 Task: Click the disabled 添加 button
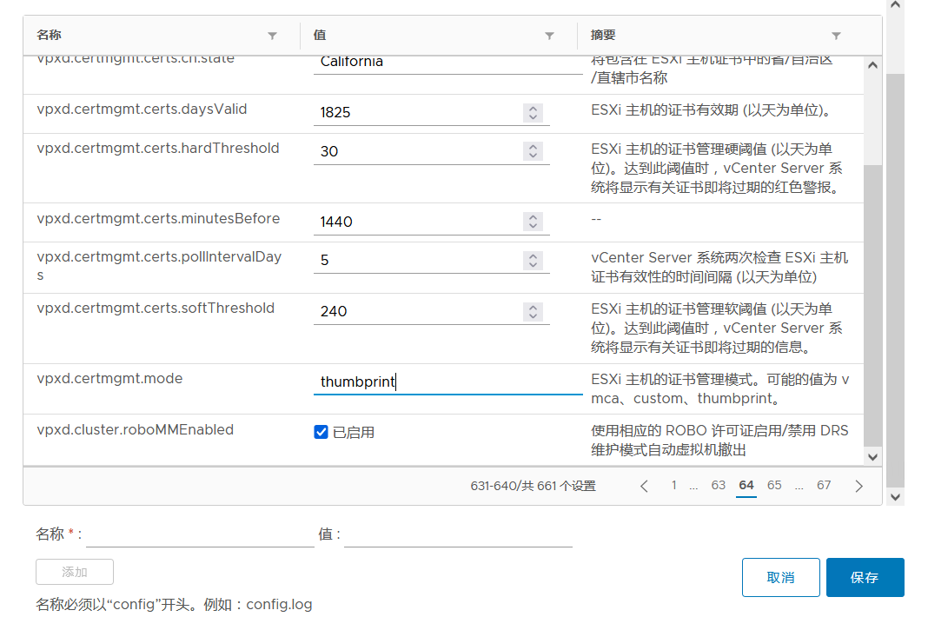tap(75, 572)
